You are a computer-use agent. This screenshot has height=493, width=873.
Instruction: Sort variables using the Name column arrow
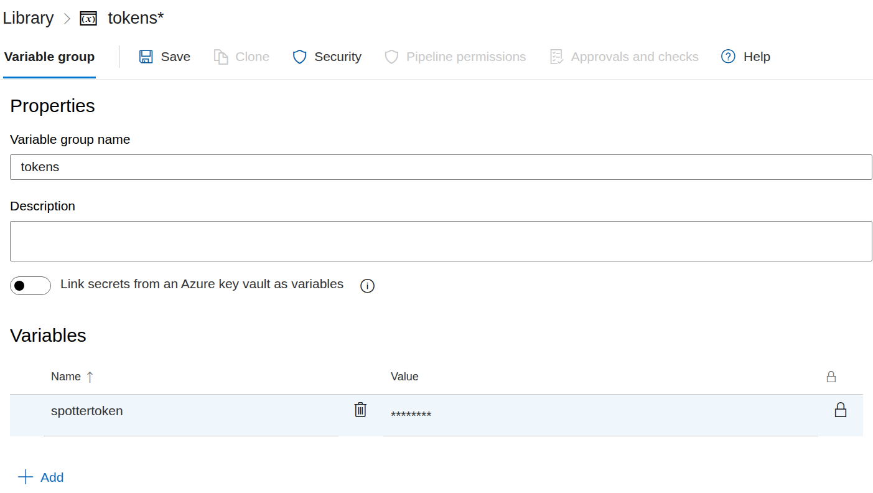click(90, 377)
